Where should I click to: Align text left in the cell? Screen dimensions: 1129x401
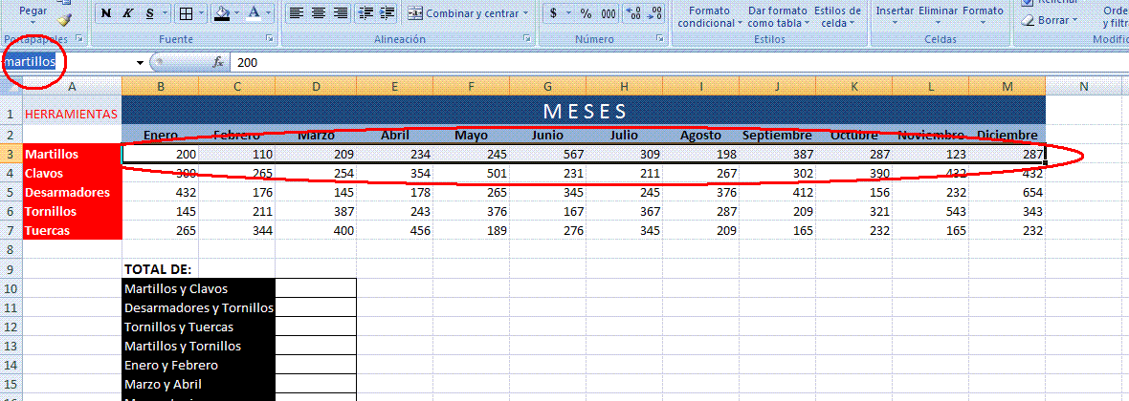(296, 14)
